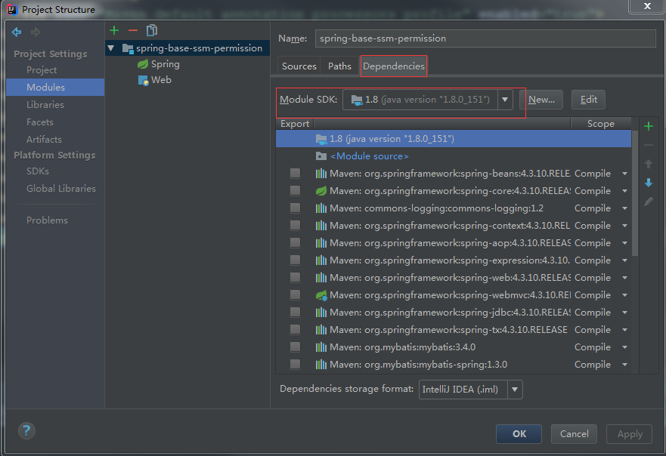Click Edit next to Module SDK
The image size is (666, 456).
click(x=588, y=100)
